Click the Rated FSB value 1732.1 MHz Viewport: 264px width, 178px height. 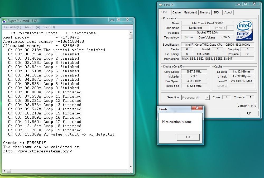click(x=194, y=86)
